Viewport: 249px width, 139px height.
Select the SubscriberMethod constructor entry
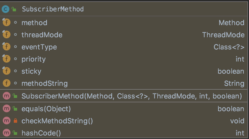(x=132, y=96)
